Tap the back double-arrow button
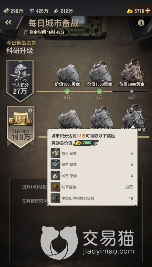152x267 pixels. 8,22
